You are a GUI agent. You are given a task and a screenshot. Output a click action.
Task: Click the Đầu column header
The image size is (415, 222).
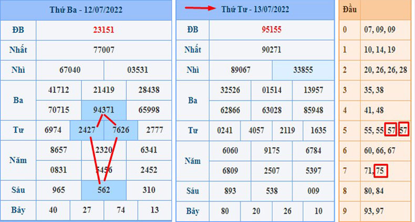pyautogui.click(x=347, y=10)
